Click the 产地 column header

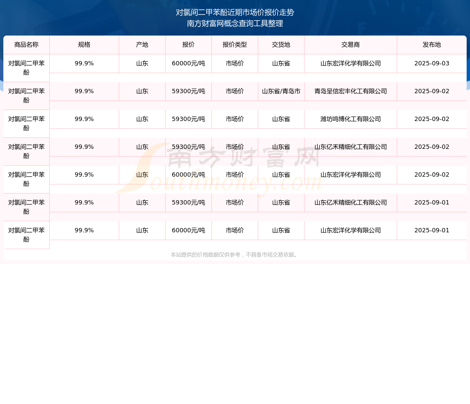[x=142, y=45]
